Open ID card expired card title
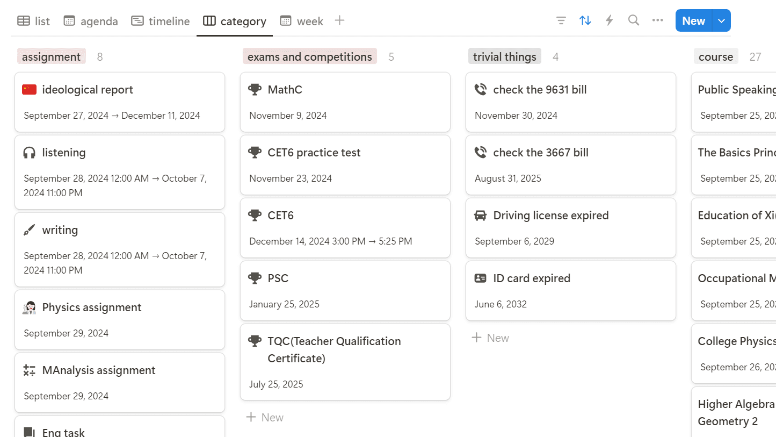This screenshot has height=437, width=776. coord(532,278)
